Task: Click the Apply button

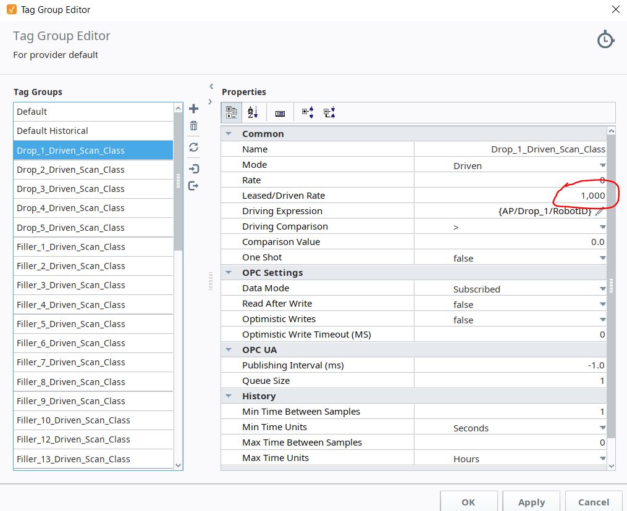Action: point(531,502)
